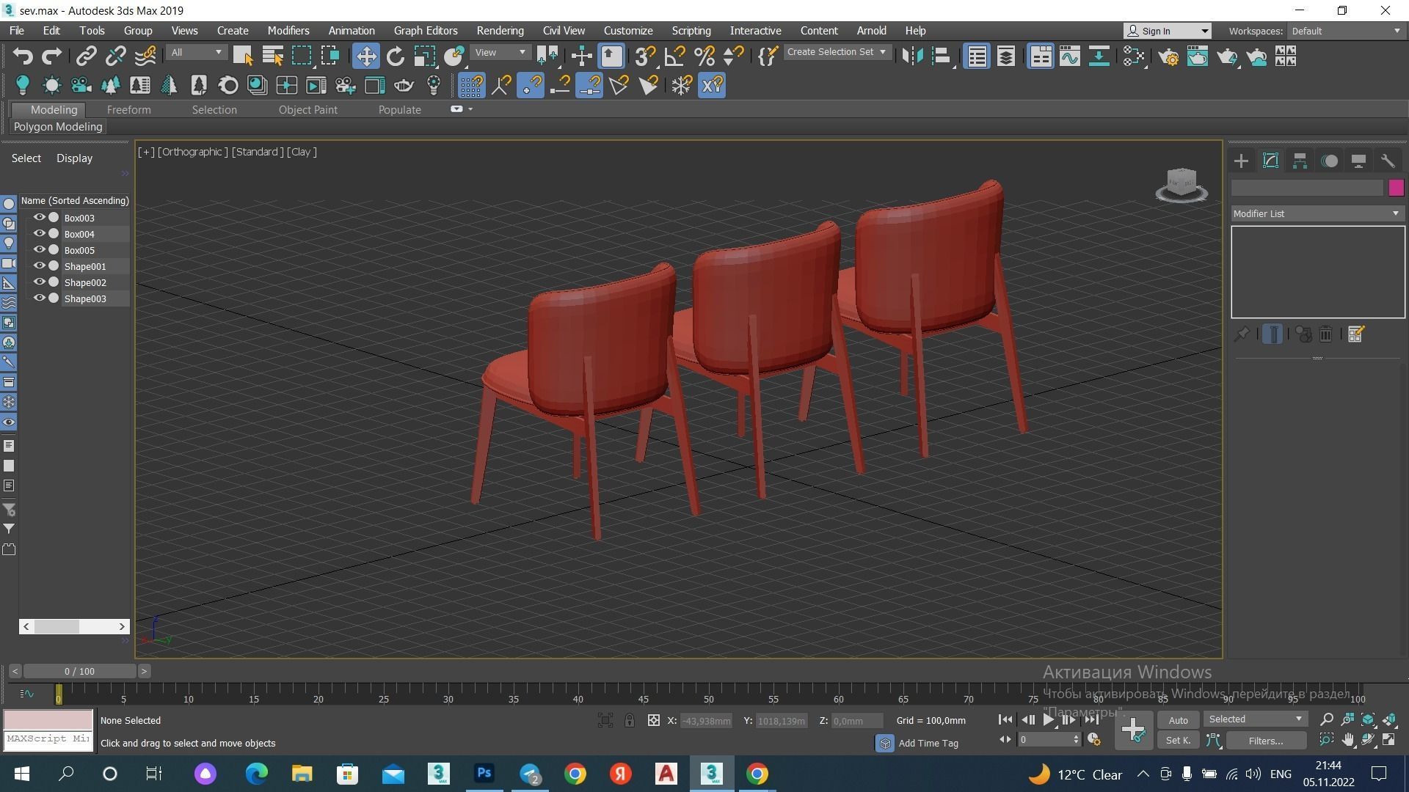The width and height of the screenshot is (1409, 792).
Task: Activate the Select Object tool
Action: pos(242,56)
